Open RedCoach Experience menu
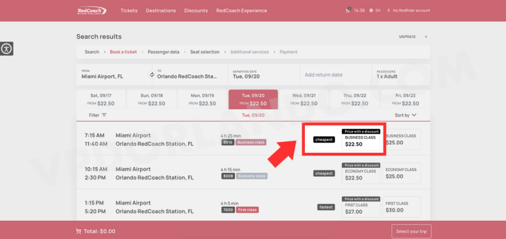The image size is (506, 239). coord(241,10)
